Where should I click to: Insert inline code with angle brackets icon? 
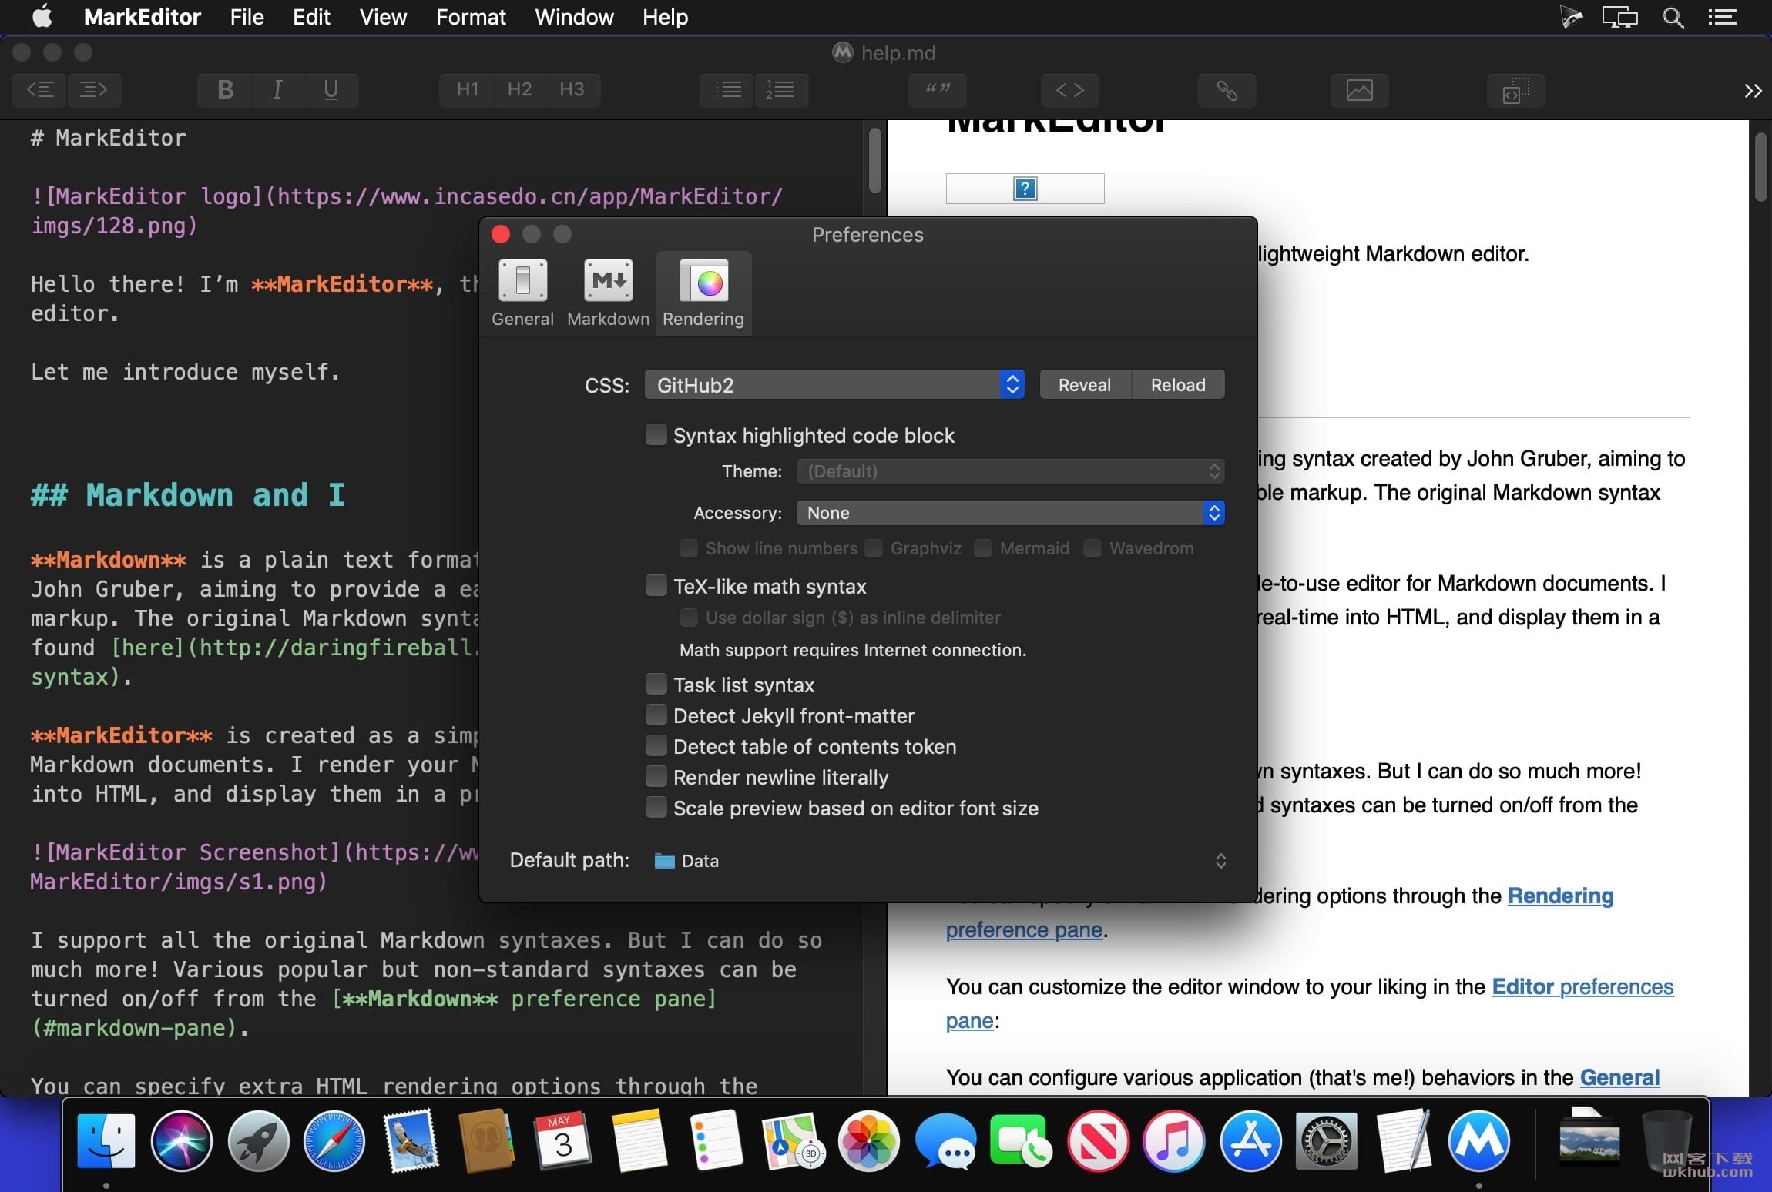click(x=1069, y=90)
